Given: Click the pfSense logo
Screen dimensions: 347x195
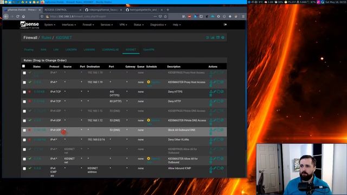Looking at the screenshot, I should tap(29, 25).
